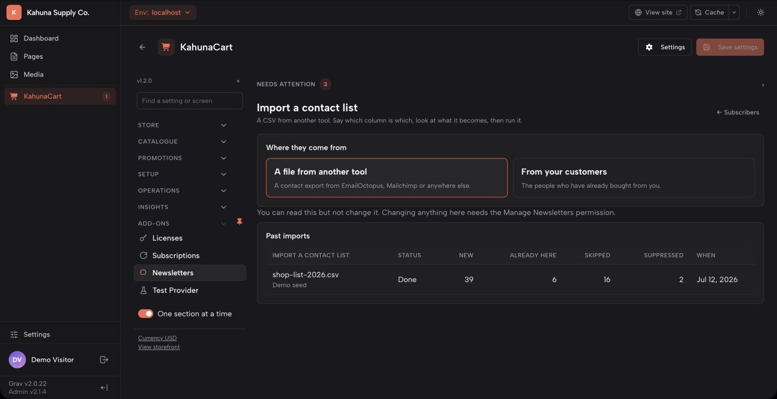The image size is (777, 399).
Task: Expand the STORE section
Action: [182, 125]
